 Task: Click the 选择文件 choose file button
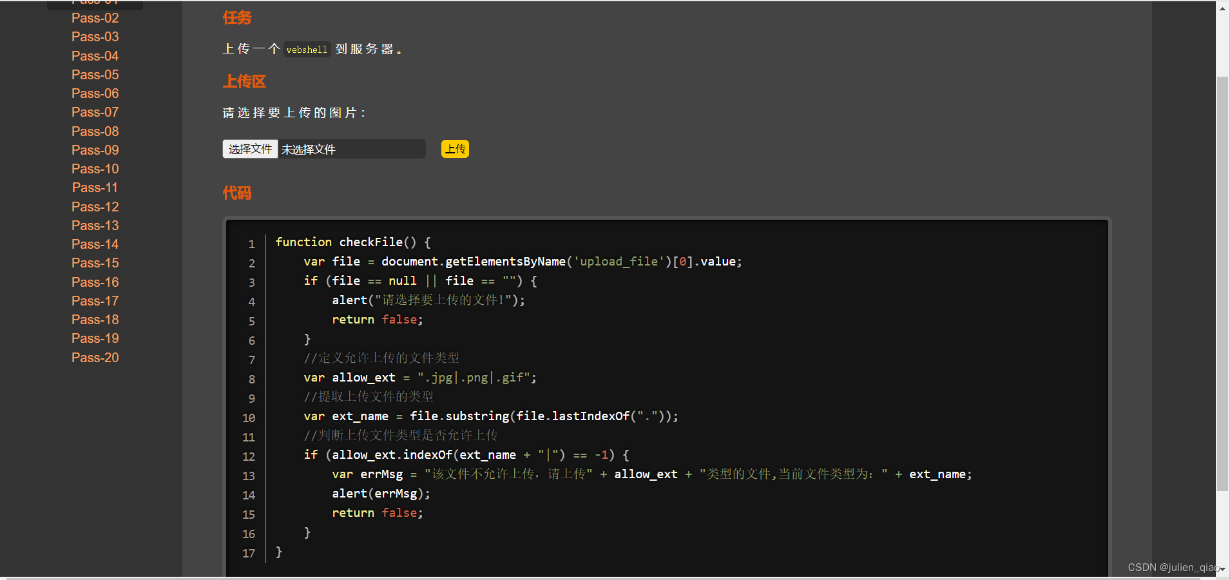(x=250, y=149)
